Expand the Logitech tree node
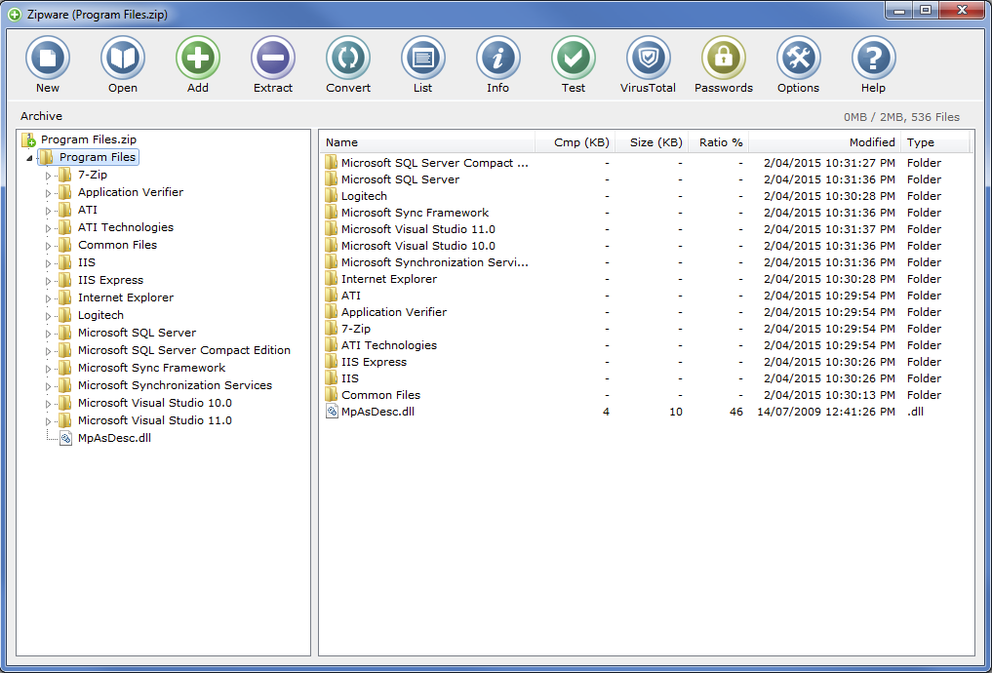 point(48,316)
